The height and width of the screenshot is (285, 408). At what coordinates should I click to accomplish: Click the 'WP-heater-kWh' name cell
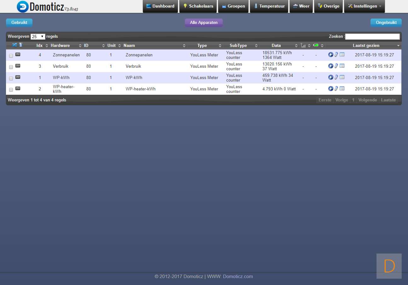click(x=141, y=89)
